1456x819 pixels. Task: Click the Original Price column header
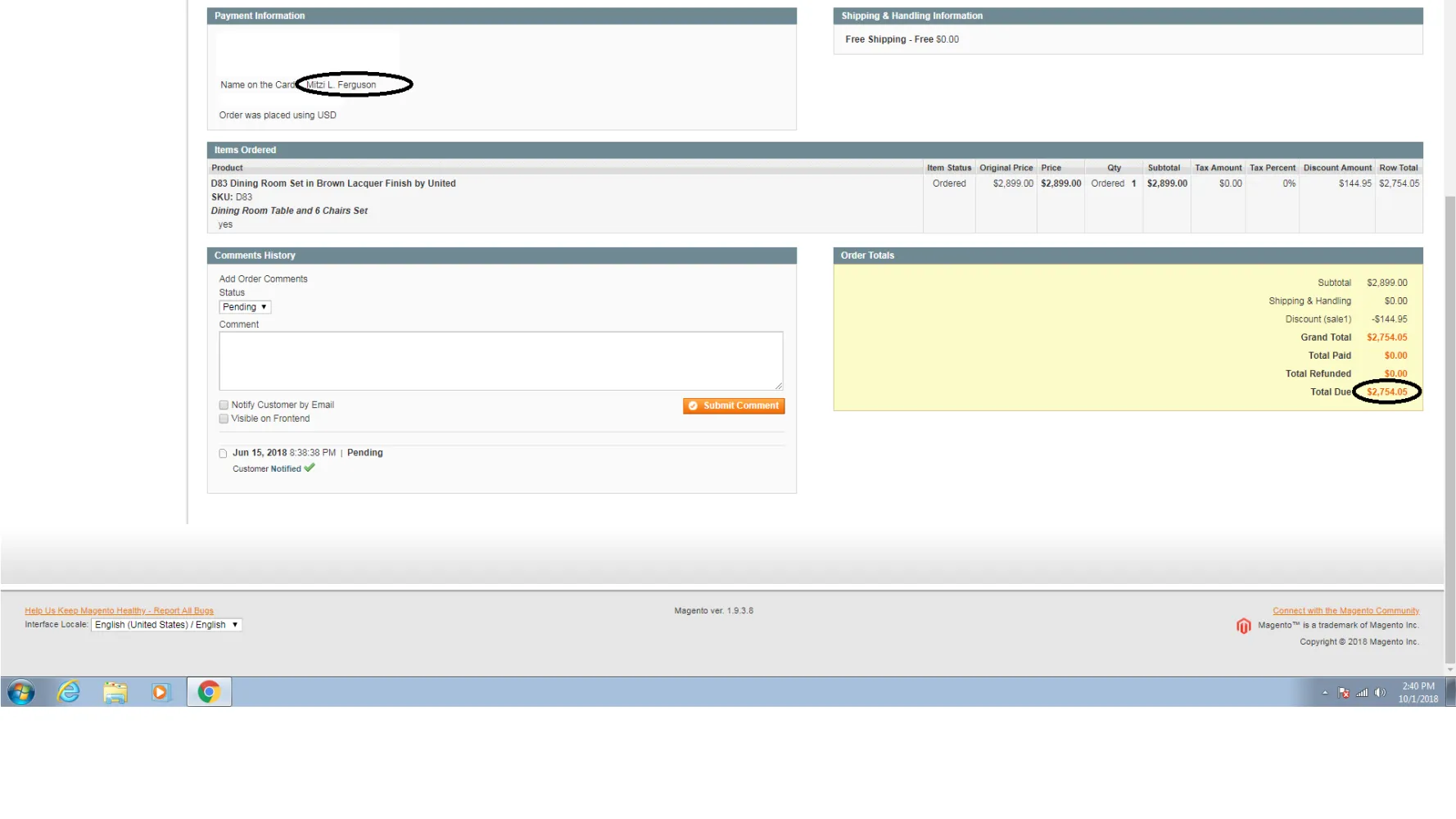[x=1006, y=168]
